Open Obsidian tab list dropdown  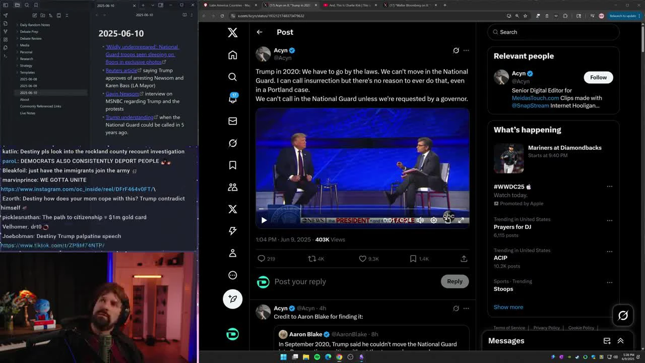152,5
